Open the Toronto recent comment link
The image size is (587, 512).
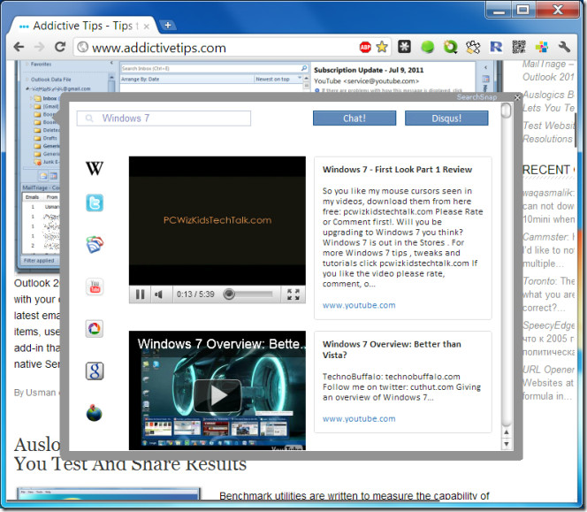coord(539,281)
